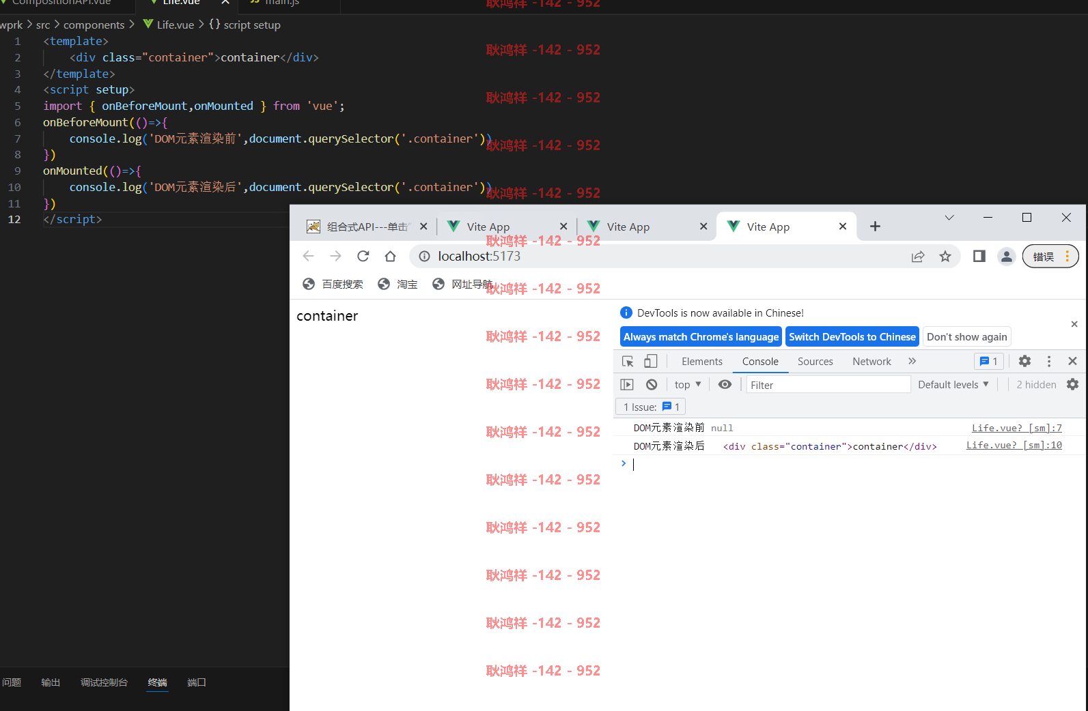Close the Life.vue editor tab
Image resolution: width=1088 pixels, height=711 pixels.
pos(225,3)
